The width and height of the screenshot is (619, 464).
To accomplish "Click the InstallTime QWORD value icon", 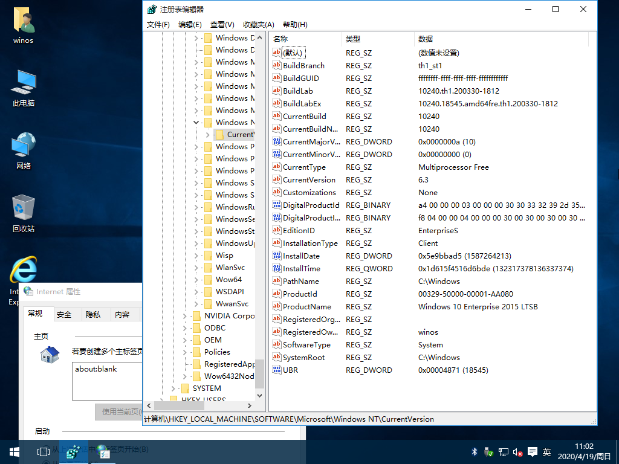I will pyautogui.click(x=277, y=268).
